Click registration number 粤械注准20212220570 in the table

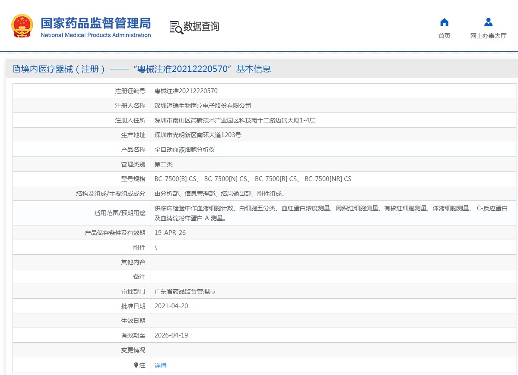[x=186, y=91]
